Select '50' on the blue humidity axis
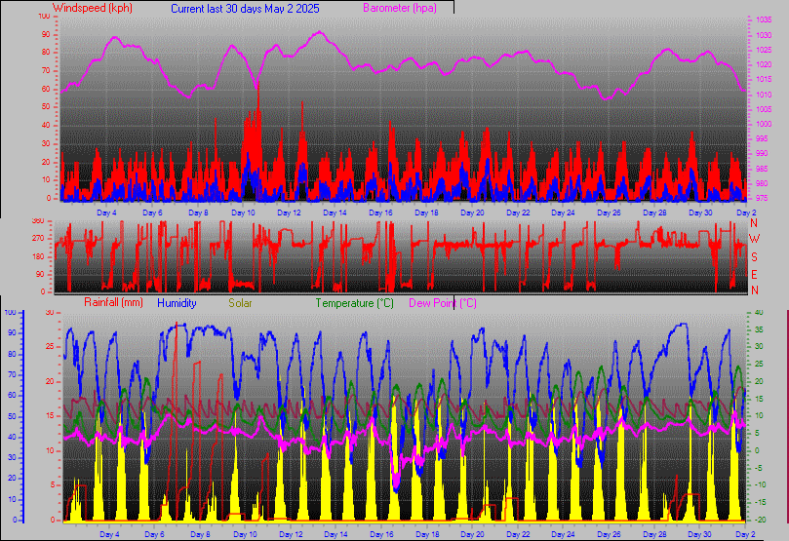 [12, 416]
